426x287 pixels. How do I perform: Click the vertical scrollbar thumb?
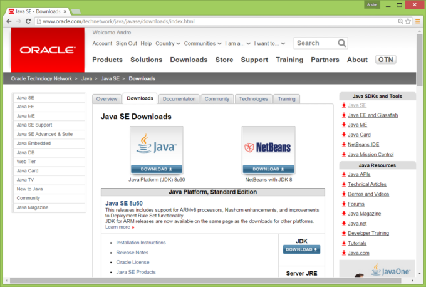tap(420, 60)
